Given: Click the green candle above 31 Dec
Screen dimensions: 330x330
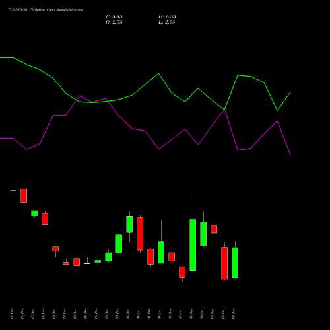Looking at the screenshot, I should pyautogui.click(x=129, y=224).
